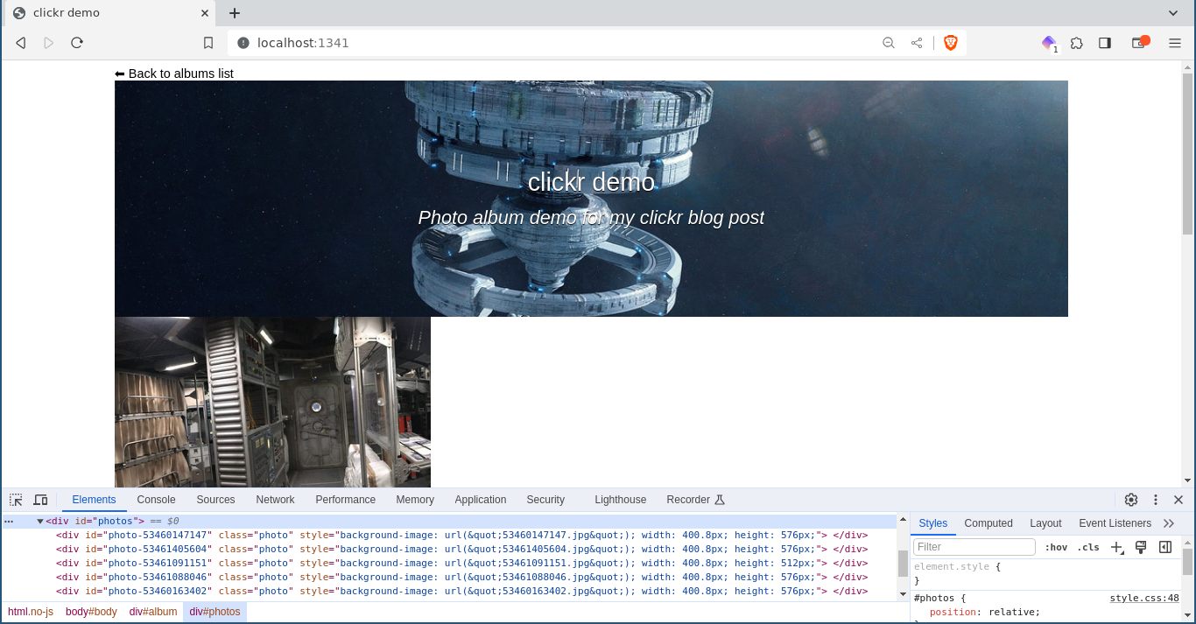Image resolution: width=1196 pixels, height=624 pixels.
Task: Click html.no-js in the breadcrumb
Action: point(31,612)
